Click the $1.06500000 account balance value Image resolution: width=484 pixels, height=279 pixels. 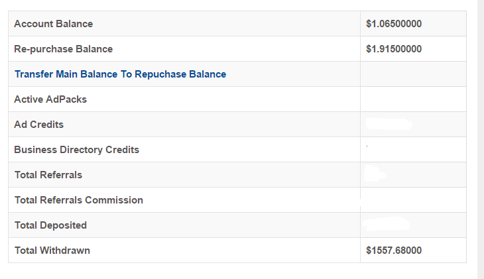pyautogui.click(x=394, y=24)
